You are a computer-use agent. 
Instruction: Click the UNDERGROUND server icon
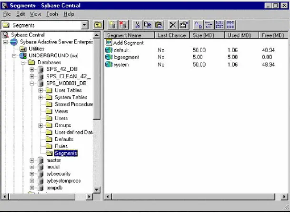(x=23, y=56)
